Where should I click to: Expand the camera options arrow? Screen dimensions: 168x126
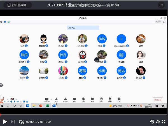[17, 99]
